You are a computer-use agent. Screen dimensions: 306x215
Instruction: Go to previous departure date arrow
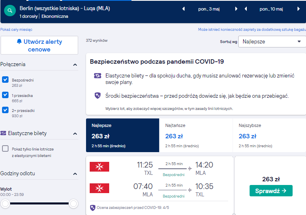[x=183, y=9]
